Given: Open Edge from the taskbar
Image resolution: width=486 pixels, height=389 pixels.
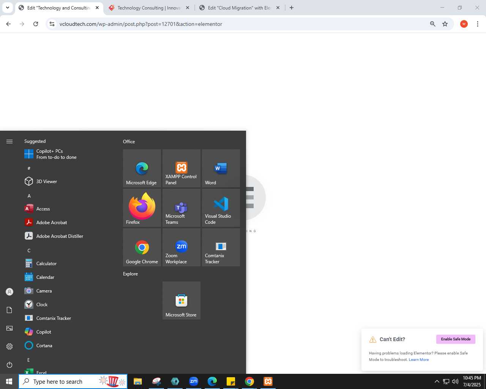Looking at the screenshot, I should pyautogui.click(x=212, y=381).
